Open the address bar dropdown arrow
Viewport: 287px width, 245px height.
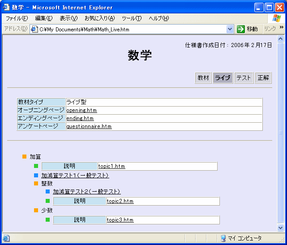click(230, 29)
